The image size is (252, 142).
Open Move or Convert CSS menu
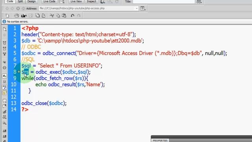(4, 123)
